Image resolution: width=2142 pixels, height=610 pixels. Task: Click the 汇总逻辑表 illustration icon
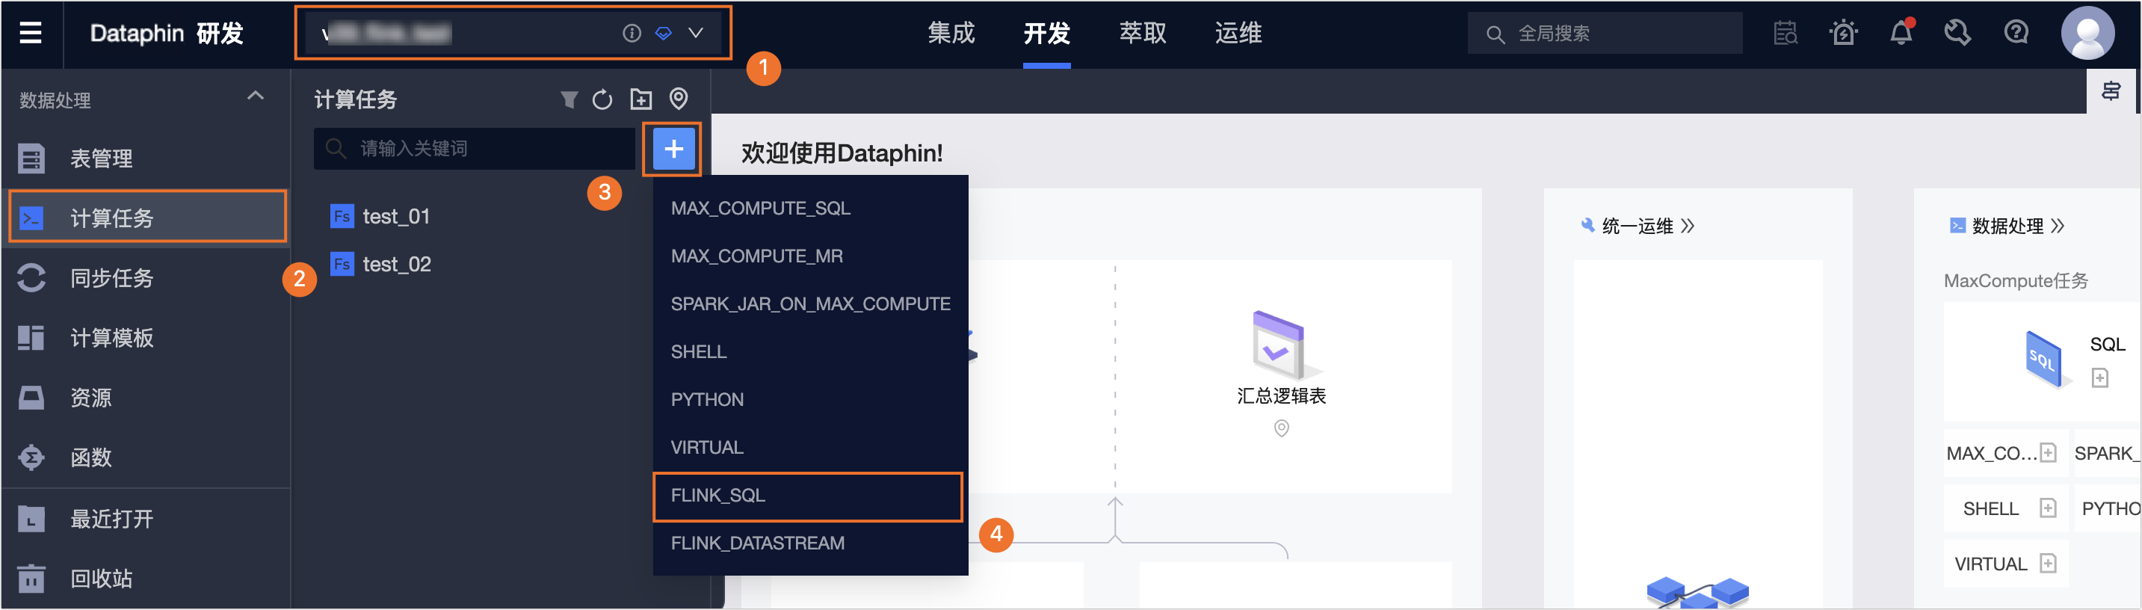click(1280, 345)
